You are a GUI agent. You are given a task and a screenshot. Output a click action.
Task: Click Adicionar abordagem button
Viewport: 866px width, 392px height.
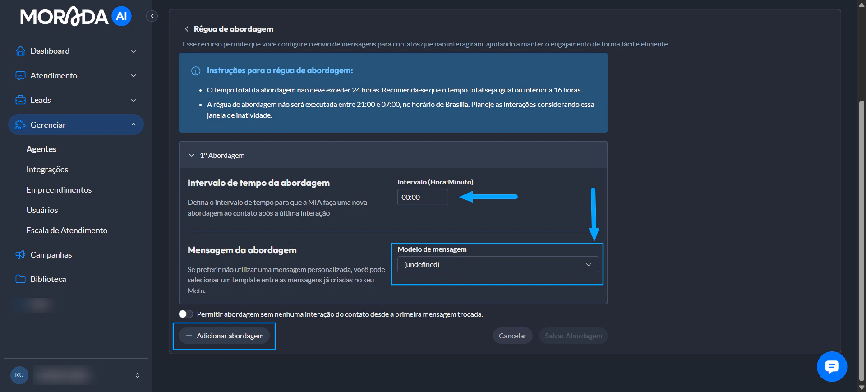[224, 336]
